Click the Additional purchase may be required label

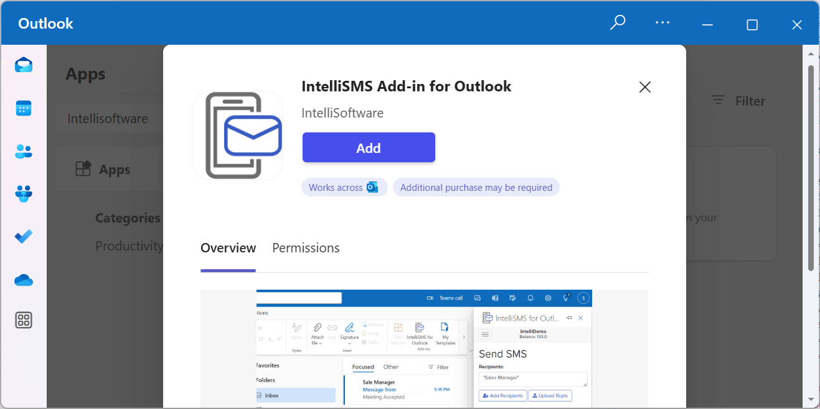coord(476,186)
